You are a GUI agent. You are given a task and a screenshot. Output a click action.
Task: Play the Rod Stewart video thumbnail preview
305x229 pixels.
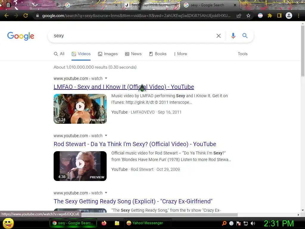(x=80, y=166)
